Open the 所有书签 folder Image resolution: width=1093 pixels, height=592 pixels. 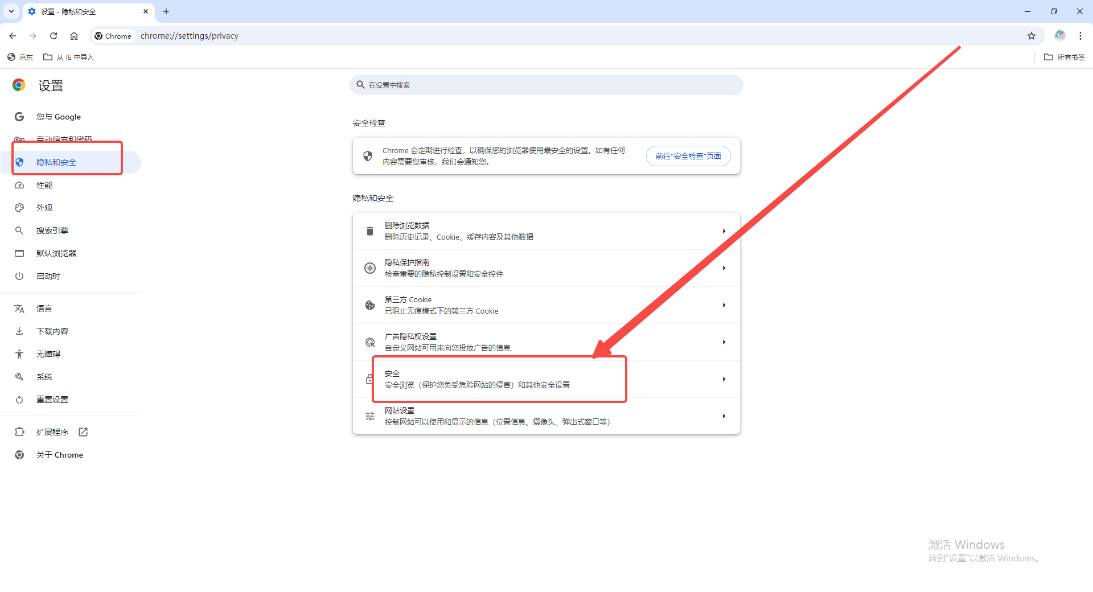(1065, 57)
